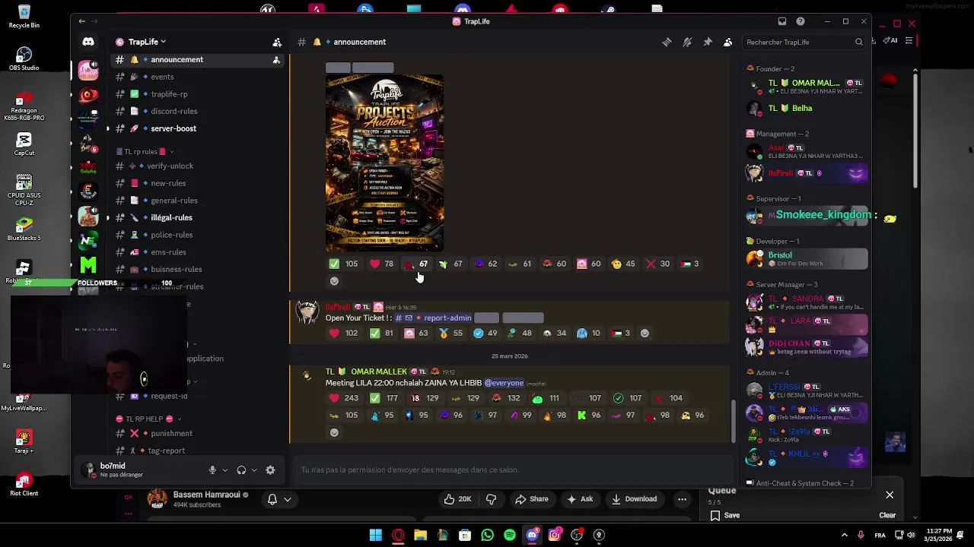Viewport: 974px width, 547px height.
Task: Open the traplife-rp channel
Action: (x=169, y=94)
